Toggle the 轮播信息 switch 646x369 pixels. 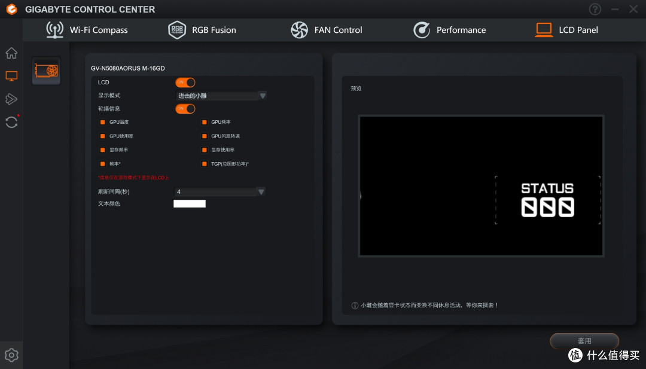click(x=185, y=109)
